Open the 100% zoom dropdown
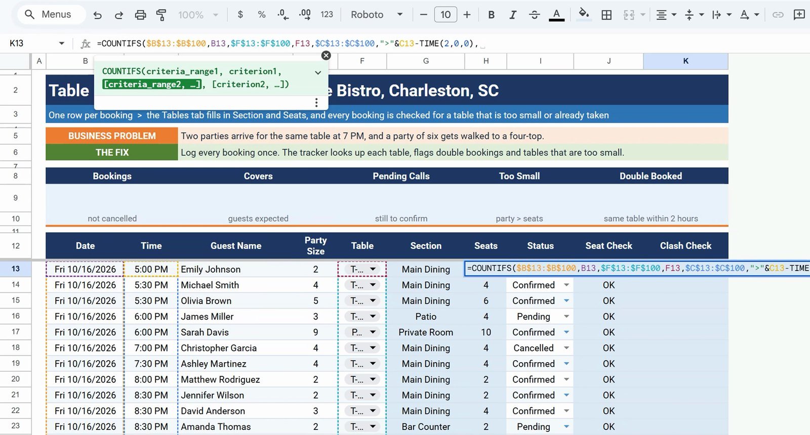The image size is (810, 435). click(x=198, y=15)
